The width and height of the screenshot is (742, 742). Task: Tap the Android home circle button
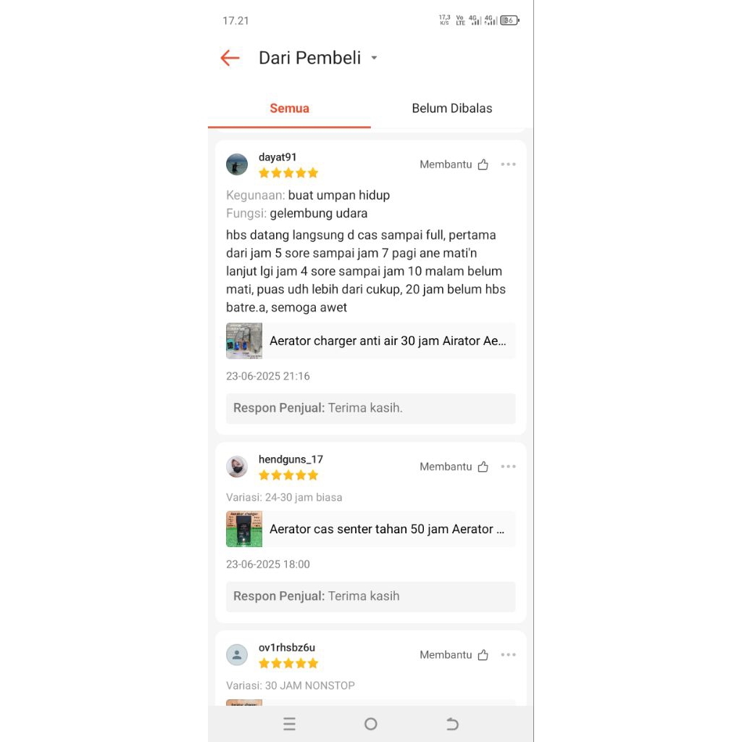tap(371, 724)
